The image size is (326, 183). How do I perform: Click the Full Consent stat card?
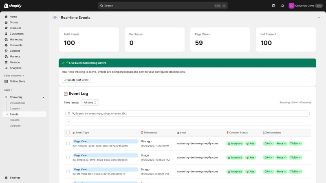(286, 39)
